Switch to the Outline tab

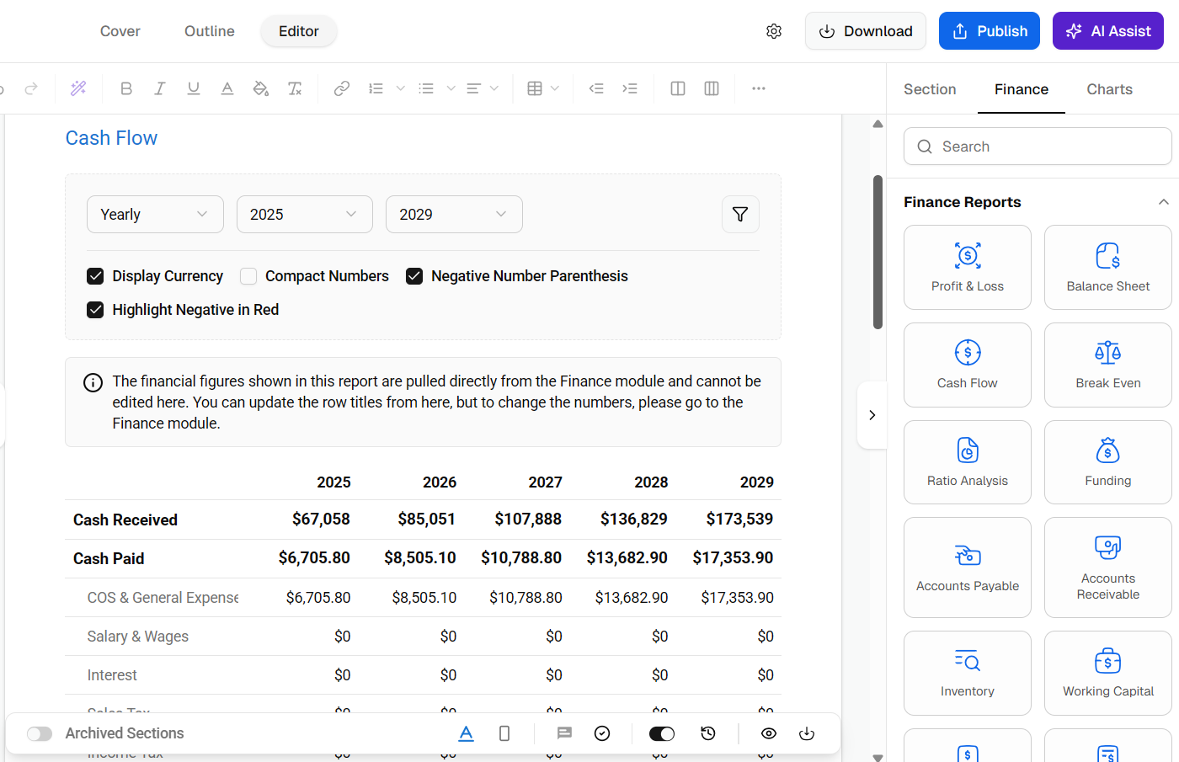click(210, 31)
